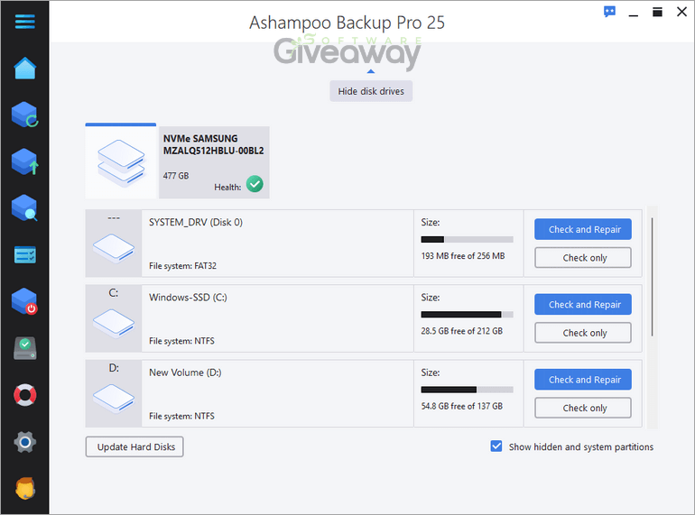Viewport: 695px width, 515px height.
Task: Uncheck Show hidden and system partitions
Action: pyautogui.click(x=496, y=446)
